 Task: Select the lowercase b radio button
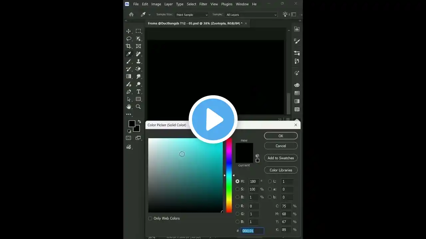[x=270, y=197]
